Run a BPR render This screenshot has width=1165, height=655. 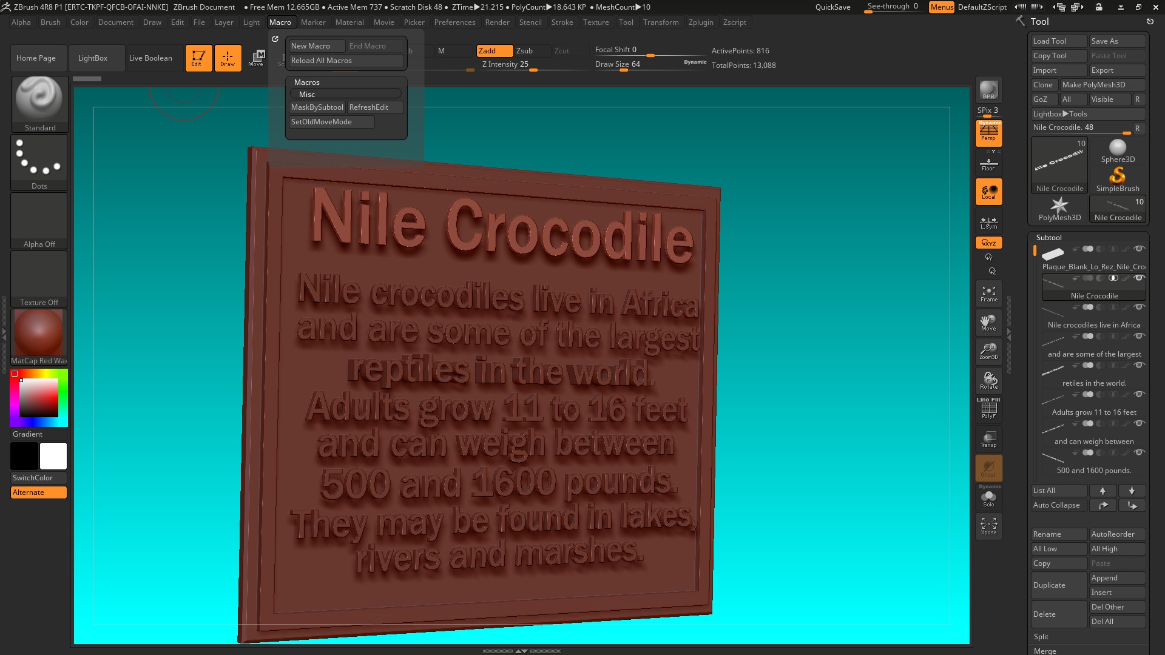coord(988,90)
